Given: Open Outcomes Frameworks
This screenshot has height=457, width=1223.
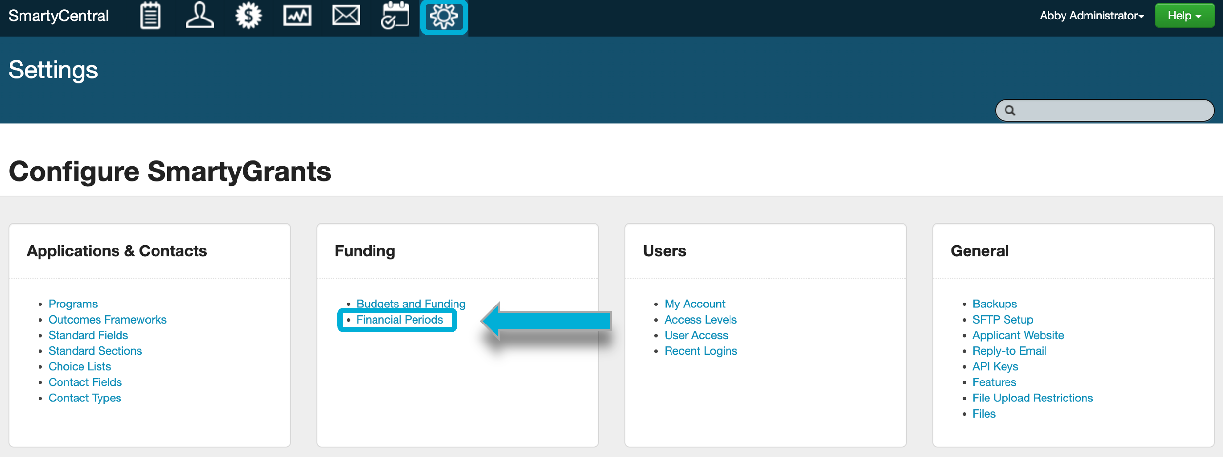Looking at the screenshot, I should 108,320.
